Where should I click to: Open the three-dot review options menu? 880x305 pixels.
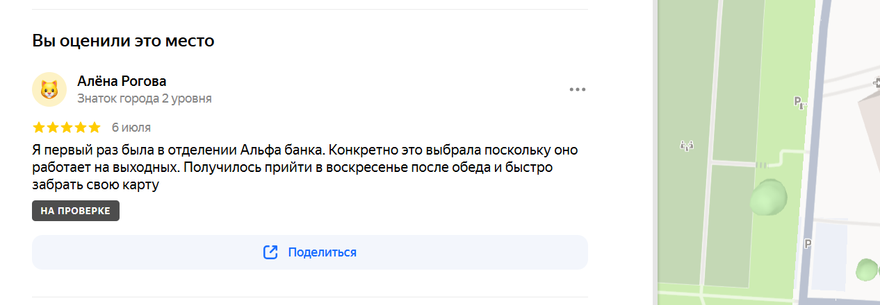(578, 89)
